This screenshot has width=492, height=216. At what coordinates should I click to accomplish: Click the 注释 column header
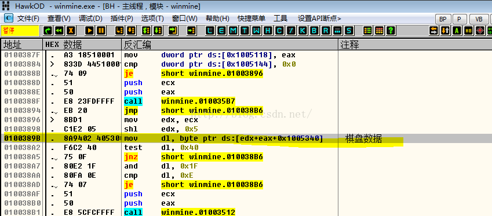[415, 45]
